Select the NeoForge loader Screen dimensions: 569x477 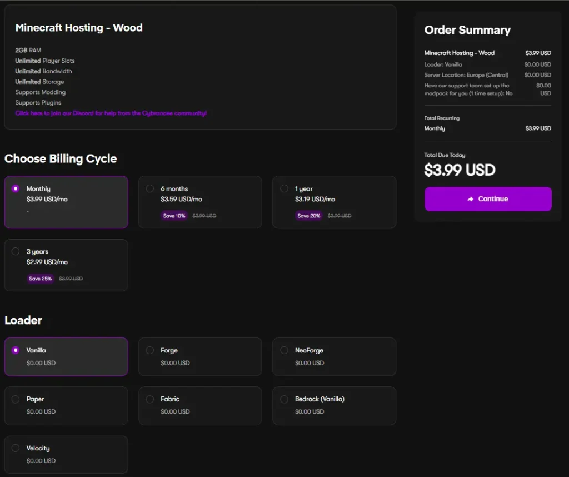click(x=284, y=350)
